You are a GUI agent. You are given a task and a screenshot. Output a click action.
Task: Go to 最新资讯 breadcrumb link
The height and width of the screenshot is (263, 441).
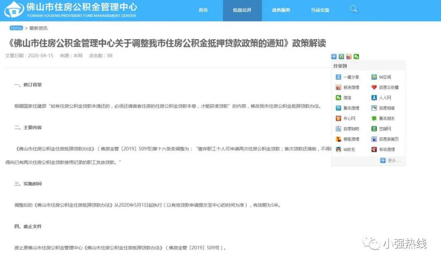pos(38,28)
